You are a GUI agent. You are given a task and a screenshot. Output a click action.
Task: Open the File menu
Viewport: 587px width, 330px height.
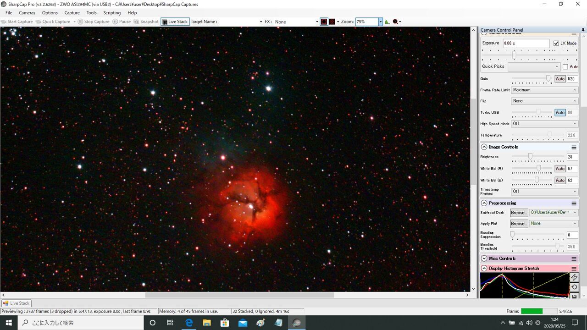point(9,13)
